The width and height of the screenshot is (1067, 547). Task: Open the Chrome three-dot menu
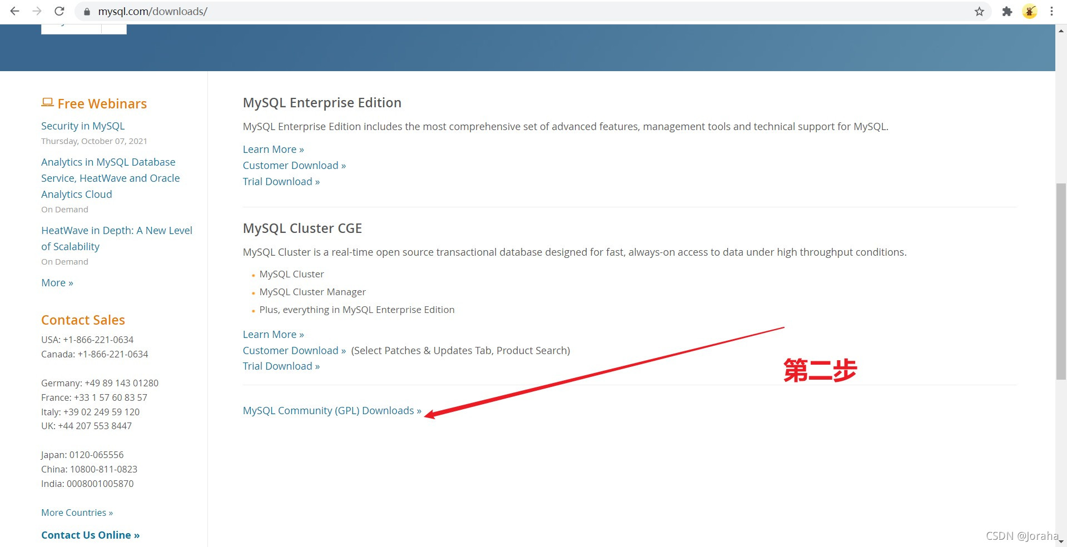tap(1051, 11)
